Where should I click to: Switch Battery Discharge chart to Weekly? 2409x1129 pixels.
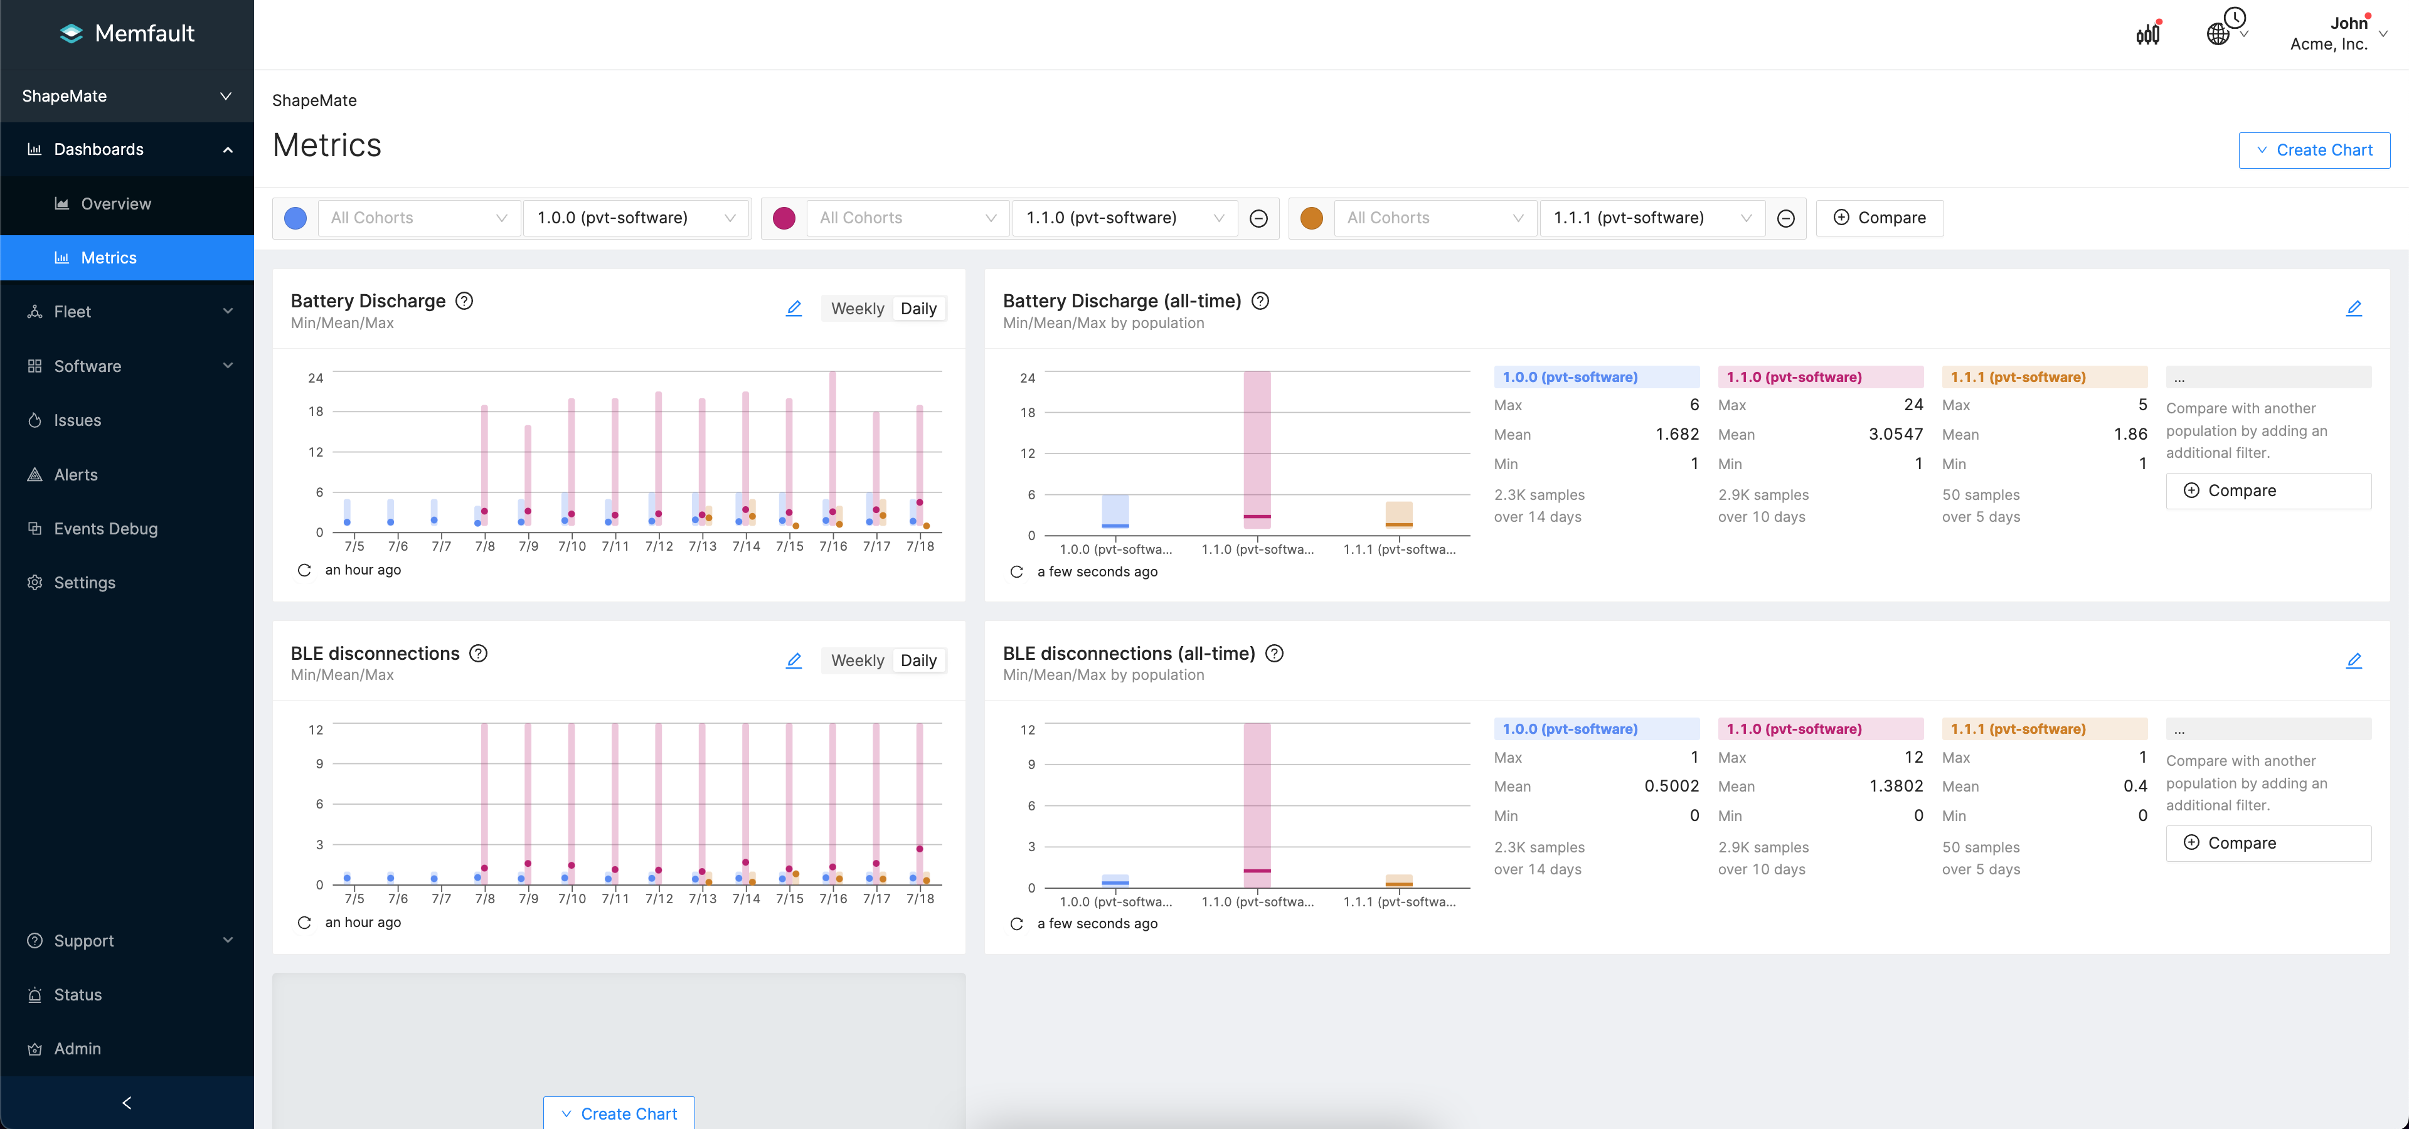(x=856, y=309)
